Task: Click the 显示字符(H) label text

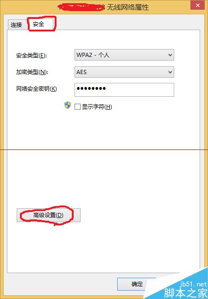Action: click(97, 106)
